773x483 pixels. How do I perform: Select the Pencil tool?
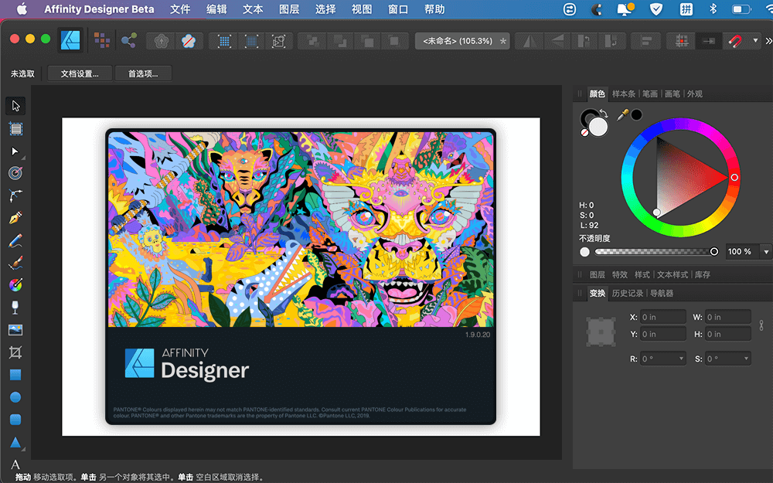[x=15, y=240]
